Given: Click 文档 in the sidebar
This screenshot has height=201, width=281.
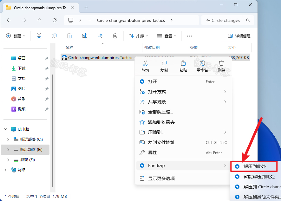Looking at the screenshot, I should point(22,78).
